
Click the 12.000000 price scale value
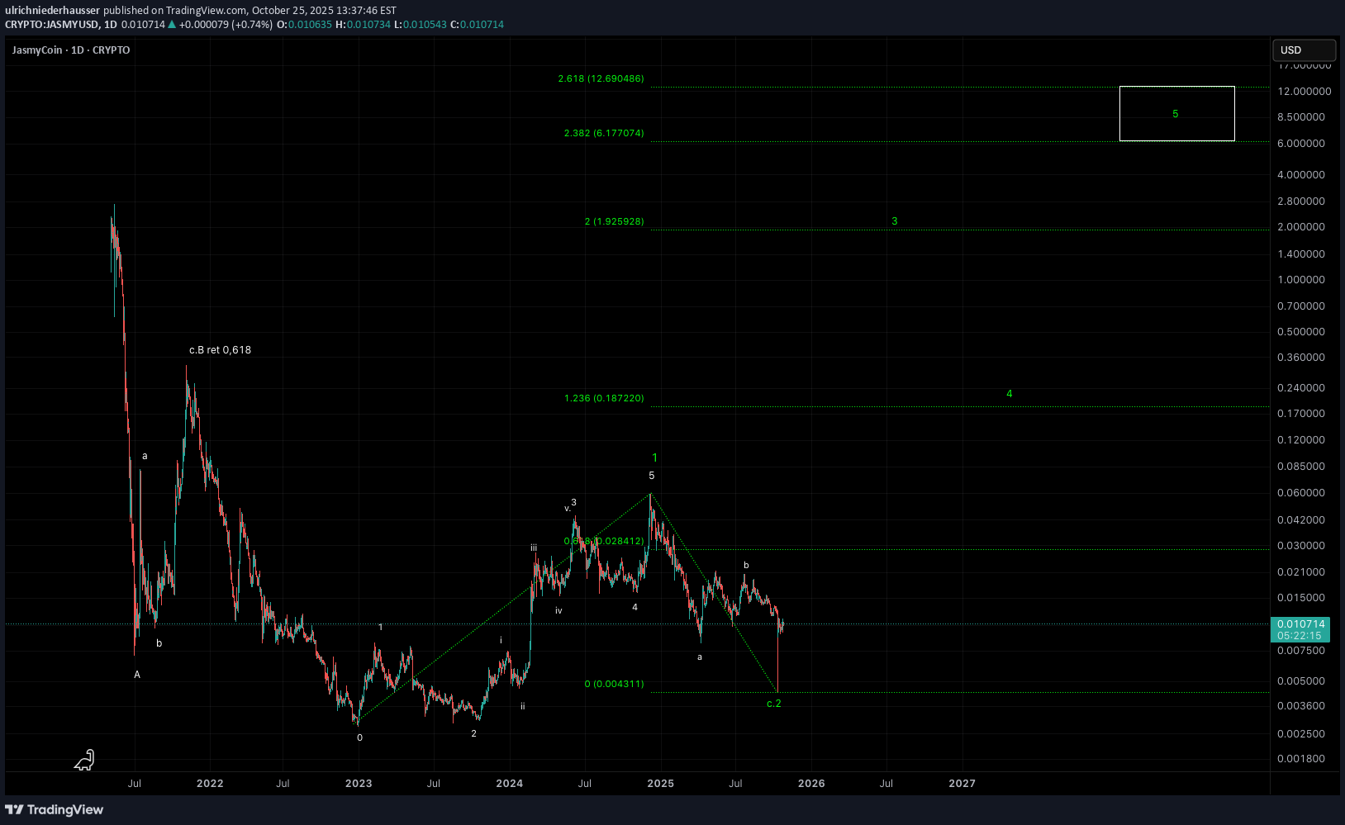1304,92
